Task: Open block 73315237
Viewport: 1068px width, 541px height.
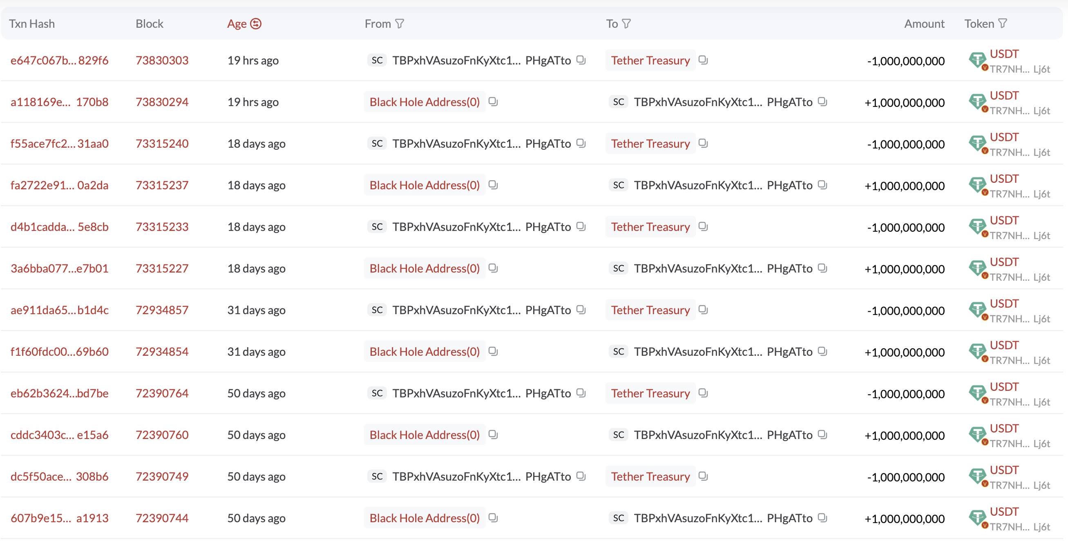Action: tap(162, 185)
